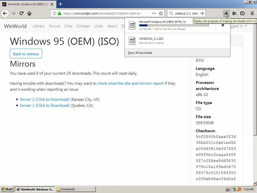This screenshot has width=257, height=193.
Task: Click the page vertical scrollbar thumb
Action: 255,77
